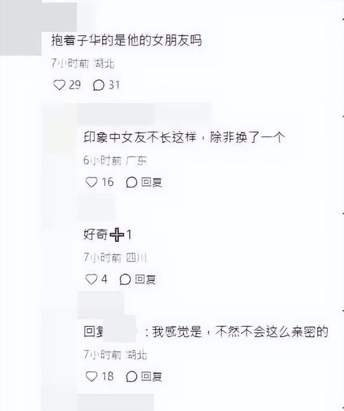Viewport: 344px width, 411px height.
Task: Like the reply with 18 likes
Action: [x=91, y=376]
